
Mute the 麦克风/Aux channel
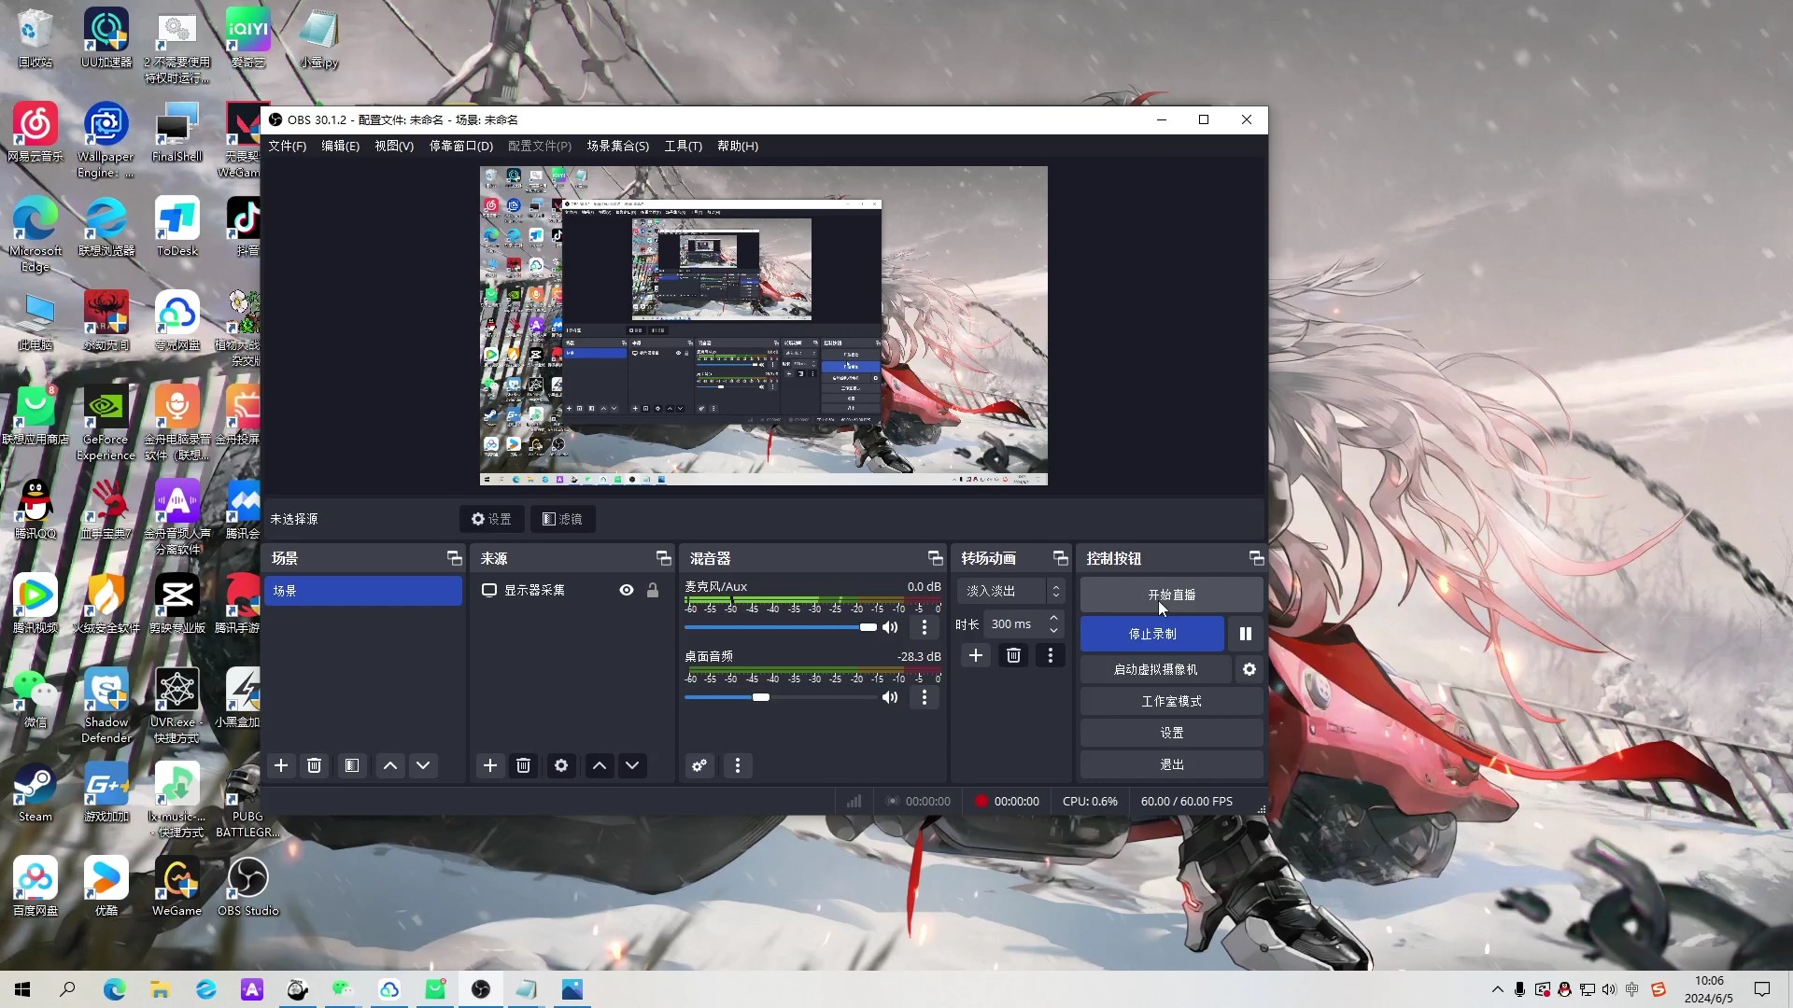coord(890,627)
